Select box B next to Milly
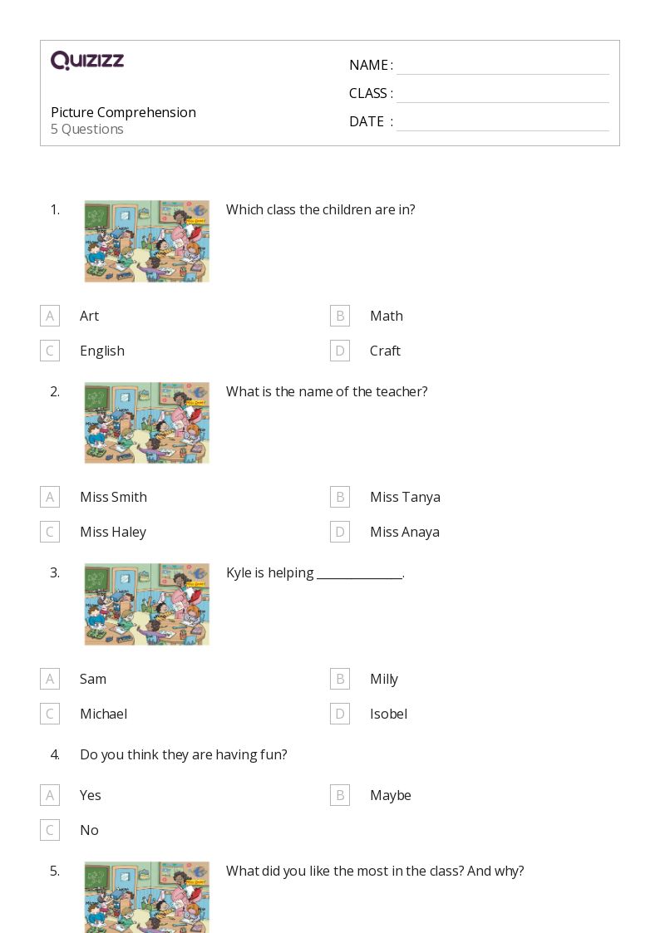 (x=340, y=679)
